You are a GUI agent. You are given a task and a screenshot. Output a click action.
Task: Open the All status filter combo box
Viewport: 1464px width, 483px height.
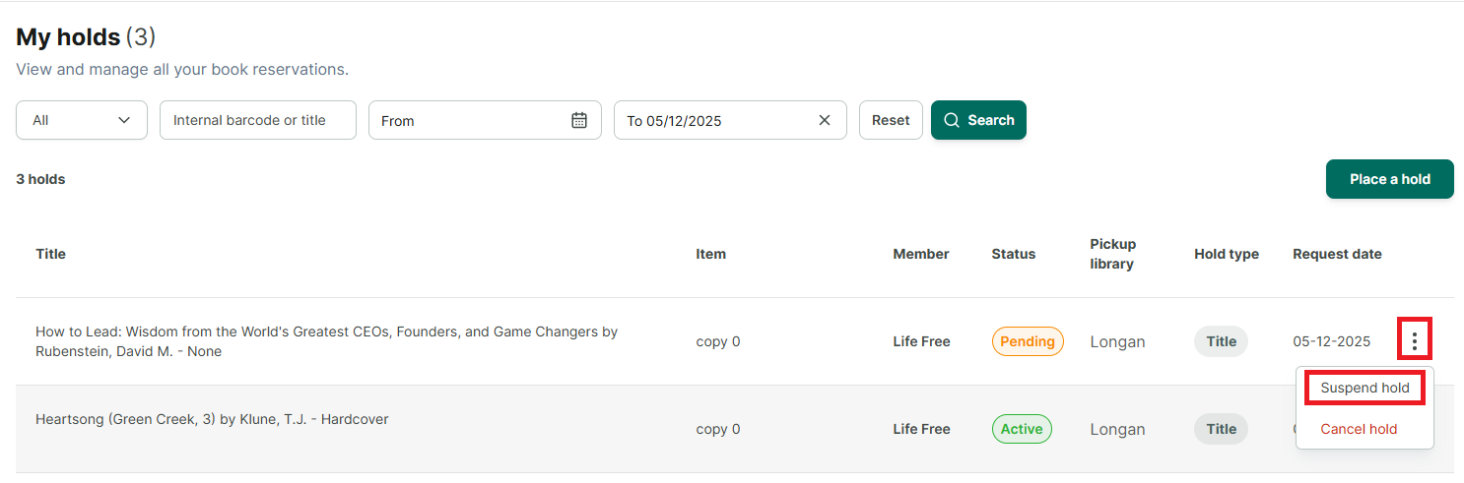[82, 120]
